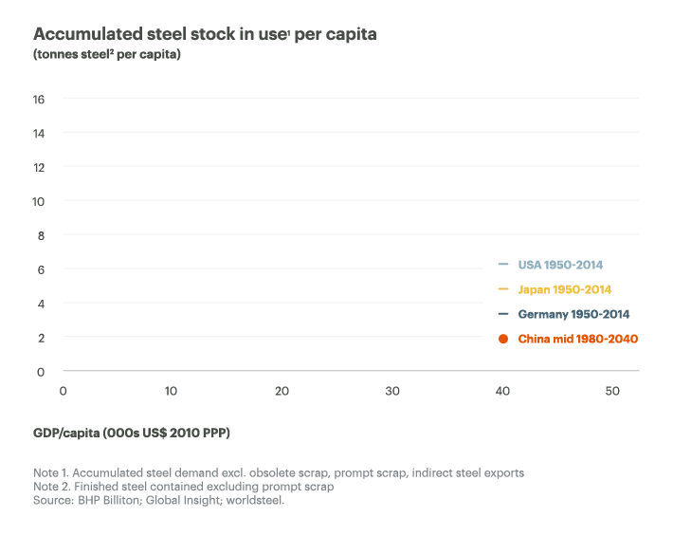This screenshot has width=673, height=536.
Task: Click the x-axis value 30
Action: point(392,391)
